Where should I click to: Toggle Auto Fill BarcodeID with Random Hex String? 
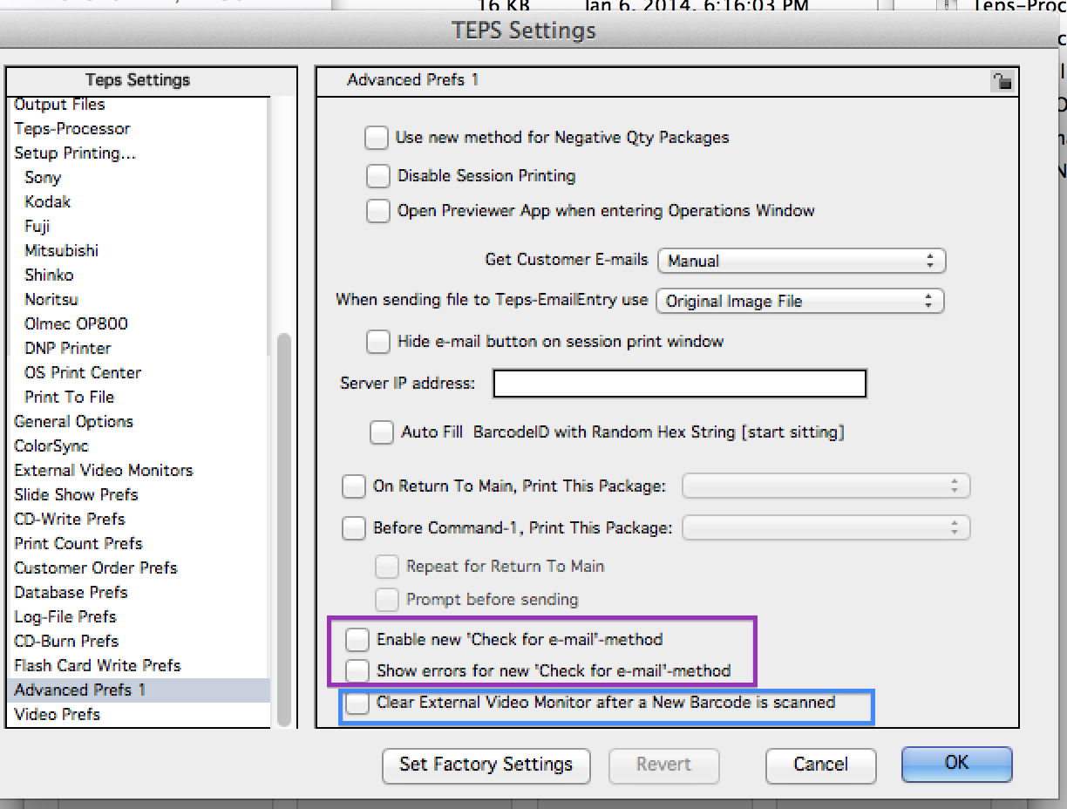(382, 432)
